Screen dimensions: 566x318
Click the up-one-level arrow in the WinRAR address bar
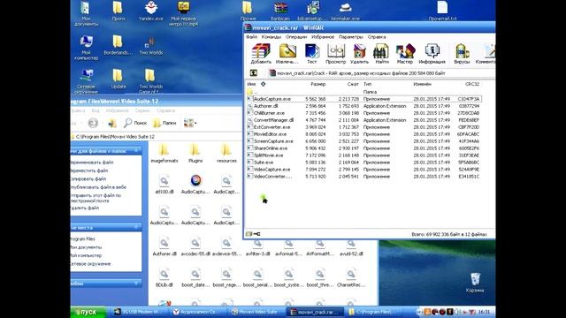point(254,72)
